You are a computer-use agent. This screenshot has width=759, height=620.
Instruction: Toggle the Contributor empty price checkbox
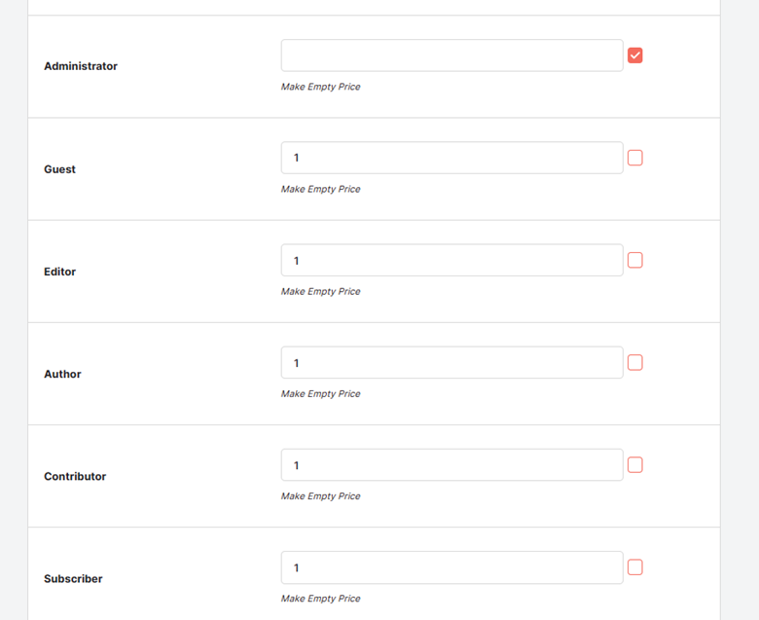coord(635,465)
